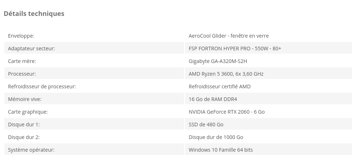Select the "Disque dur 2:" row label

tap(24, 137)
